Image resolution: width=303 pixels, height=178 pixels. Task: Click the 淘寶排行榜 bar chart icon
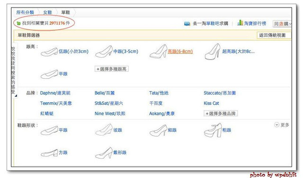(x=240, y=23)
